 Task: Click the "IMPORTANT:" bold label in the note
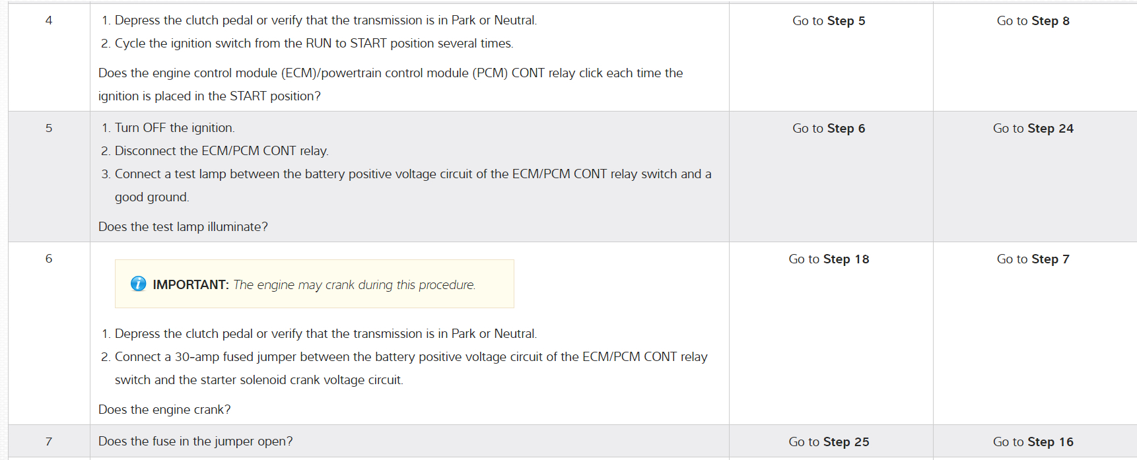tap(191, 284)
